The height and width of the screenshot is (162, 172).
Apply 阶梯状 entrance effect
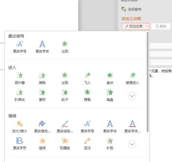(20, 95)
